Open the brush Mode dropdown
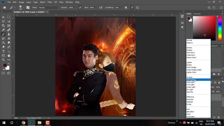Image resolution: width=224 pixels, height=126 pixels. click(x=49, y=8)
